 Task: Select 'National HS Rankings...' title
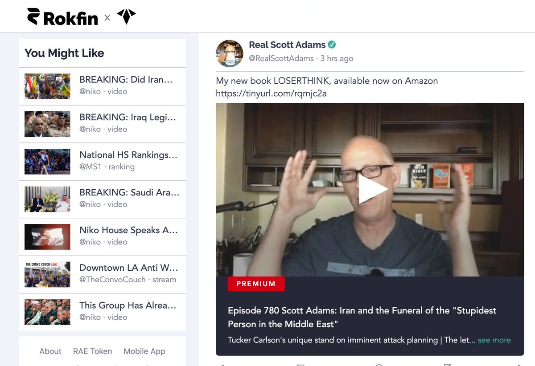(128, 155)
